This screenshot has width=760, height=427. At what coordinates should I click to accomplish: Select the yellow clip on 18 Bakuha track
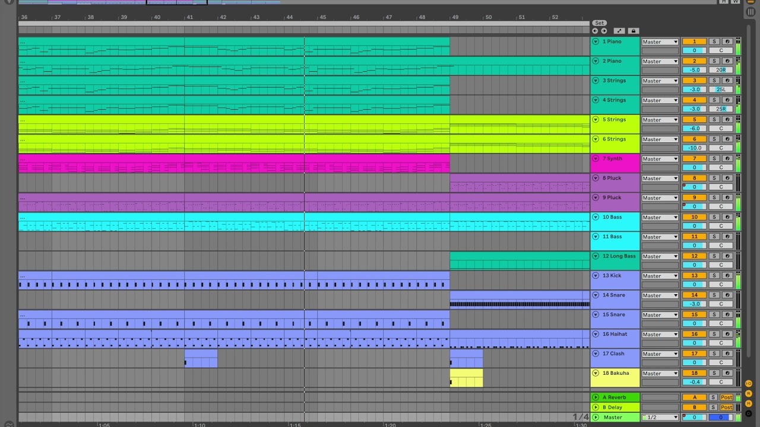[466, 378]
